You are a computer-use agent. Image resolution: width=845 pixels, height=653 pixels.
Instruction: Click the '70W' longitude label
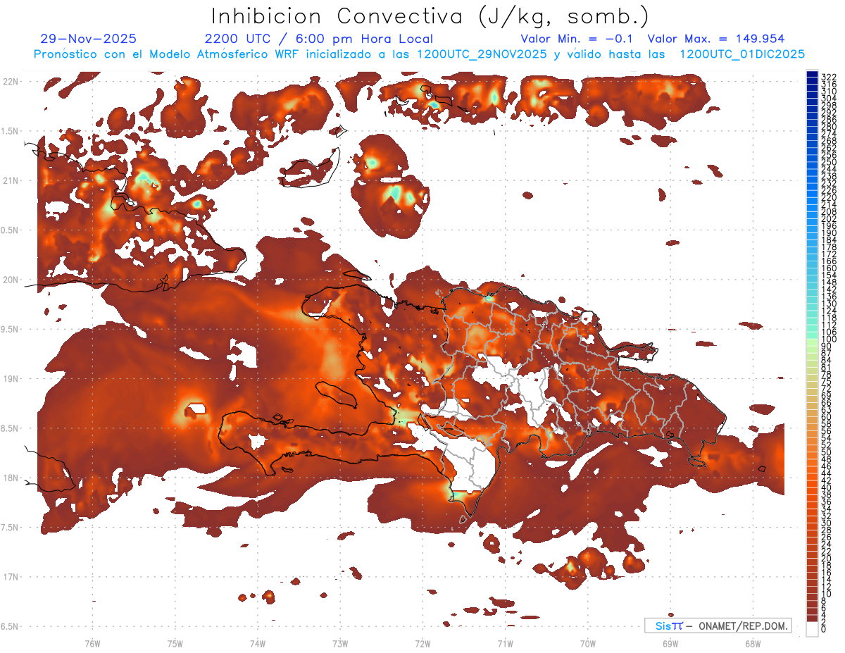point(587,643)
